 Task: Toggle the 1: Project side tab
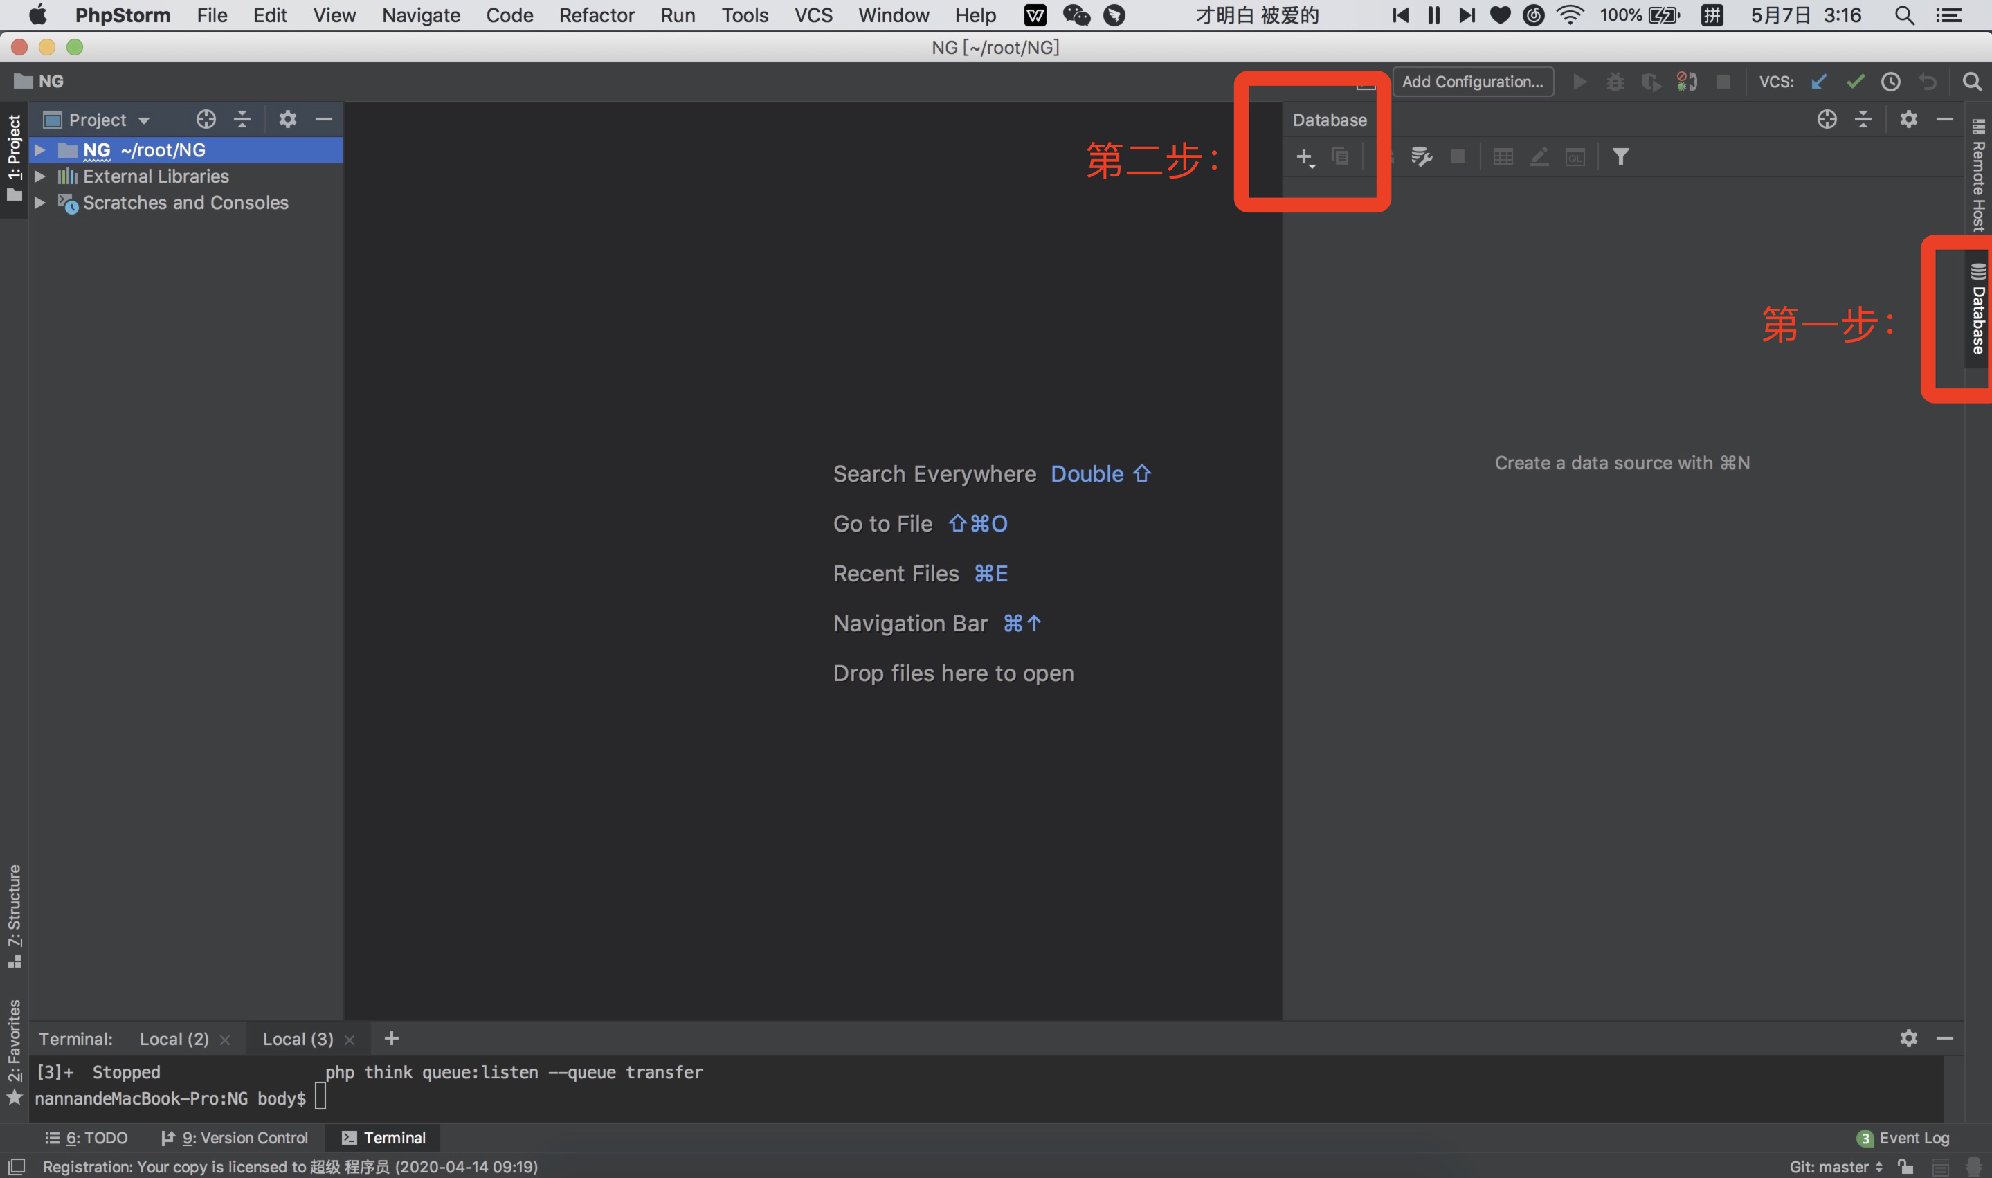[x=15, y=156]
